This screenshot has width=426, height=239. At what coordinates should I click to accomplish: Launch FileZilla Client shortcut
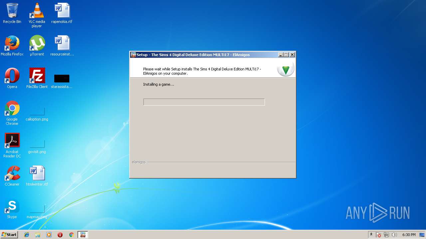click(x=37, y=78)
